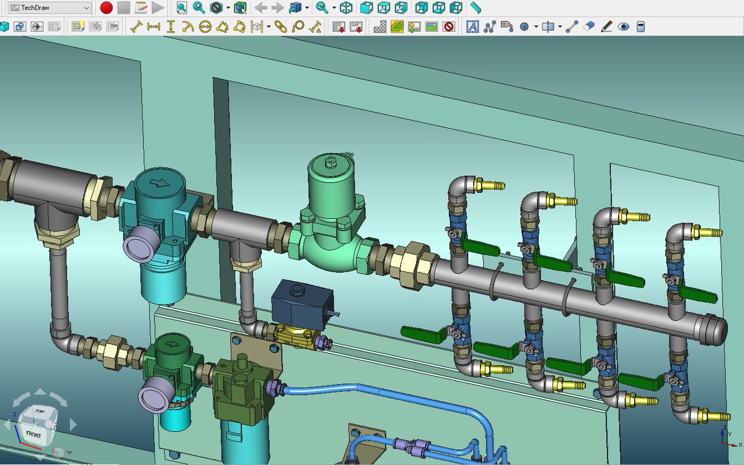Viewport: 744px width, 465px height.
Task: Select the radius dimension tool
Action: point(188,27)
